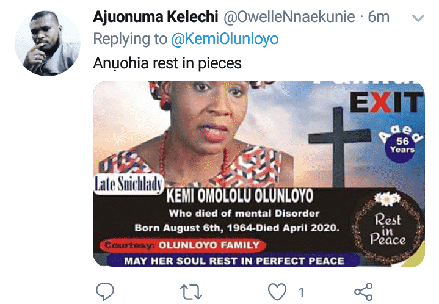
Task: Open the share icon for this tweet
Action: (x=363, y=292)
